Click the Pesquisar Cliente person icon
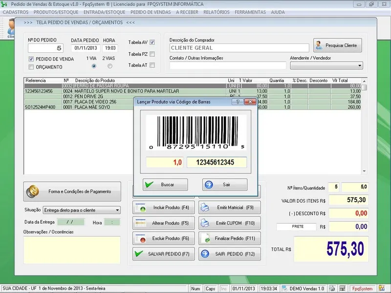The image size is (391, 293). [319, 45]
